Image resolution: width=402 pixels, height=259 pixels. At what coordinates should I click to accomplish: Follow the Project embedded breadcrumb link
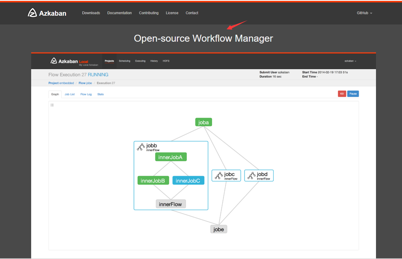tap(61, 83)
